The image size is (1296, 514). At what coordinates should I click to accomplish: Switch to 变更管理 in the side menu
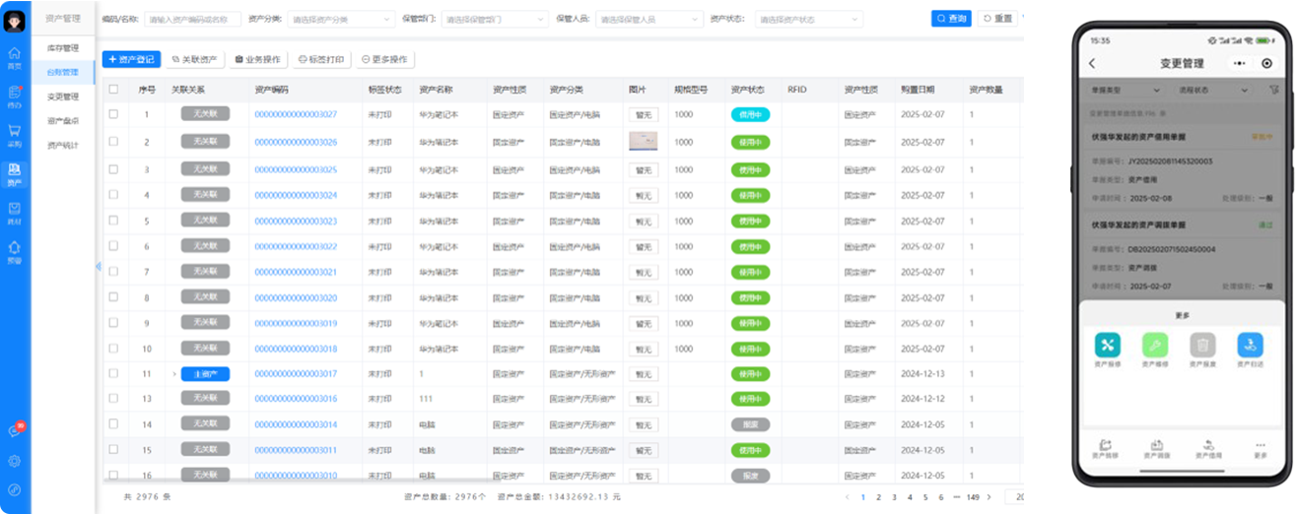tap(63, 96)
